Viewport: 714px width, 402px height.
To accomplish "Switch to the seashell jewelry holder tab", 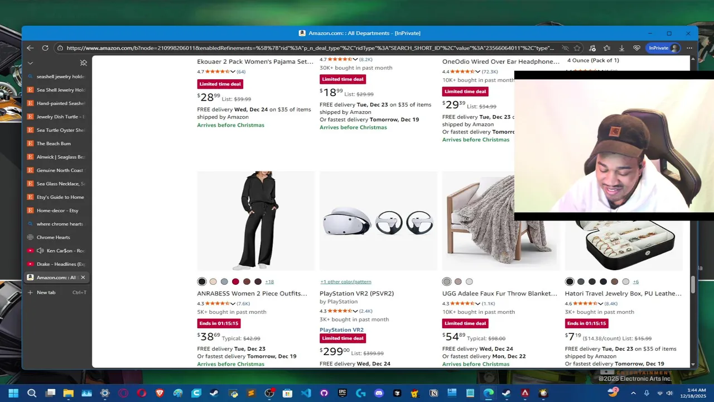I will 56,76.
